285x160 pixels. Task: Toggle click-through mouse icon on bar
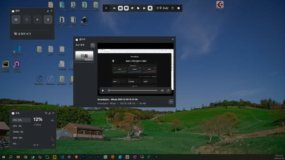(x=173, y=8)
